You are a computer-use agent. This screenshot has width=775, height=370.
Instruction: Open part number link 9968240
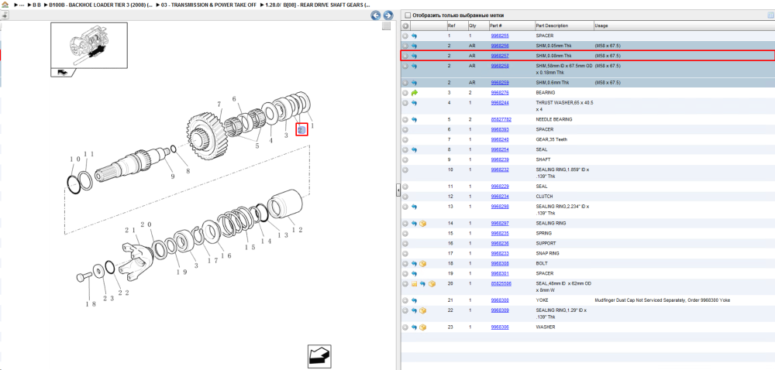coord(499,139)
